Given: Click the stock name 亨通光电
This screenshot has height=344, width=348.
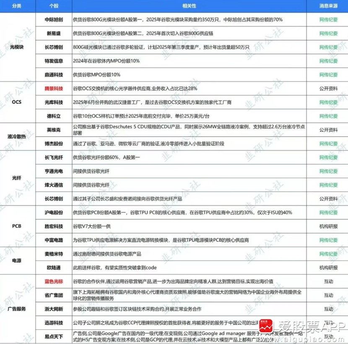Looking at the screenshot, I should coord(54,171).
